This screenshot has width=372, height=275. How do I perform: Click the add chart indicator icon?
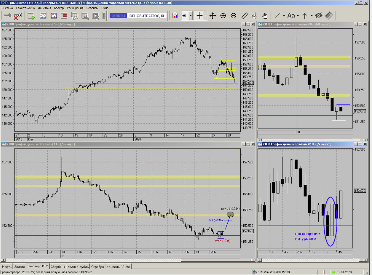click(x=175, y=16)
